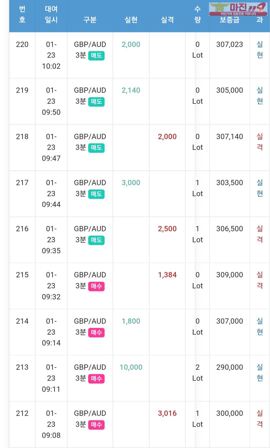The image size is (270, 448).
Task: Click the 매도 badge in row 220
Action: pyautogui.click(x=96, y=56)
